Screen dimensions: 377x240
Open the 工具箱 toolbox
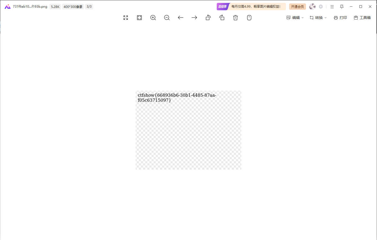point(362,18)
